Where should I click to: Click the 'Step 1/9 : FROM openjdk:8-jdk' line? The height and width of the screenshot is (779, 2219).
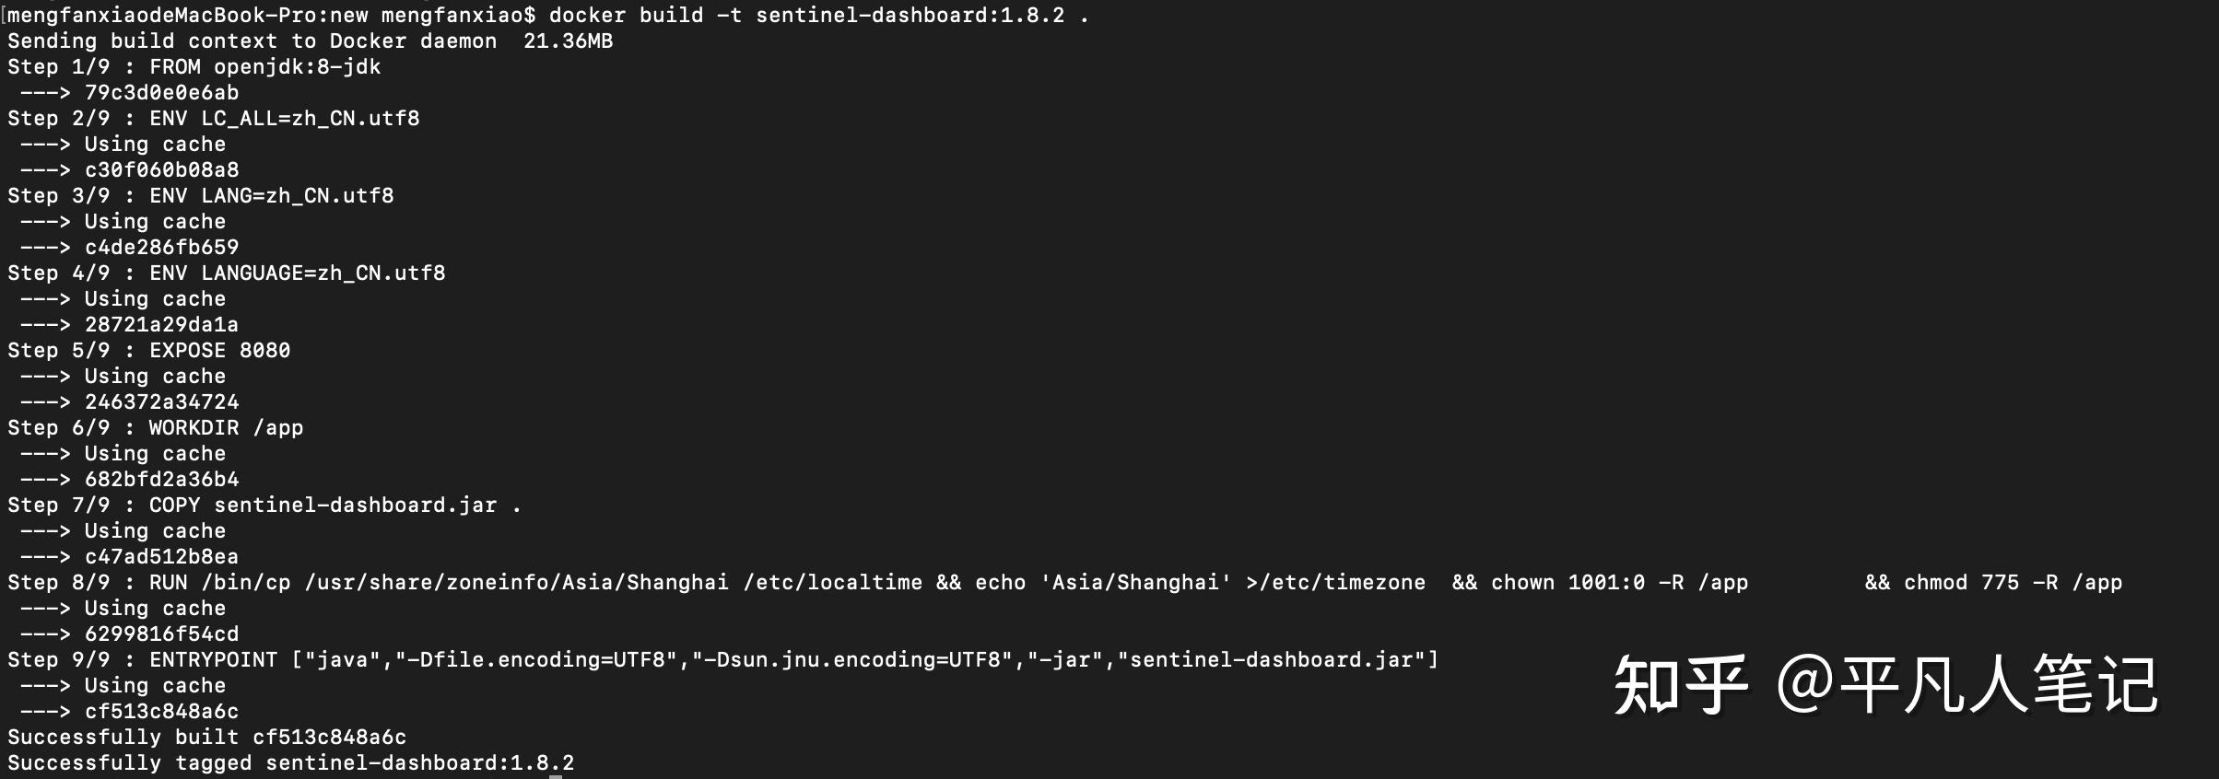(194, 67)
